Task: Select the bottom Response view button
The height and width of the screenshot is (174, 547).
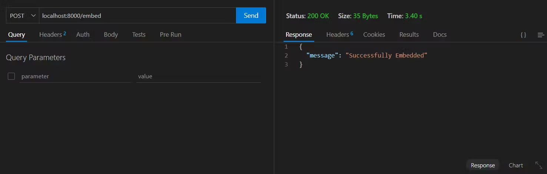Action: click(483, 165)
